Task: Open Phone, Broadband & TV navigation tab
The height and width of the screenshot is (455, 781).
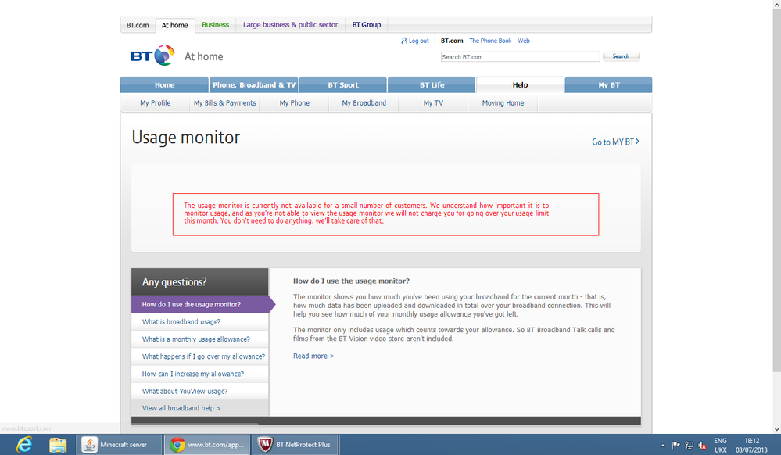Action: tap(254, 84)
